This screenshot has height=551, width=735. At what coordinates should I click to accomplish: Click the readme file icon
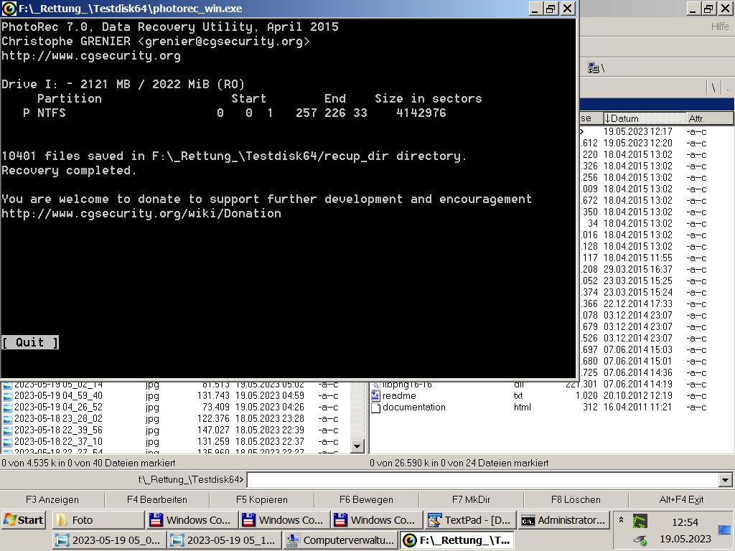[375, 396]
